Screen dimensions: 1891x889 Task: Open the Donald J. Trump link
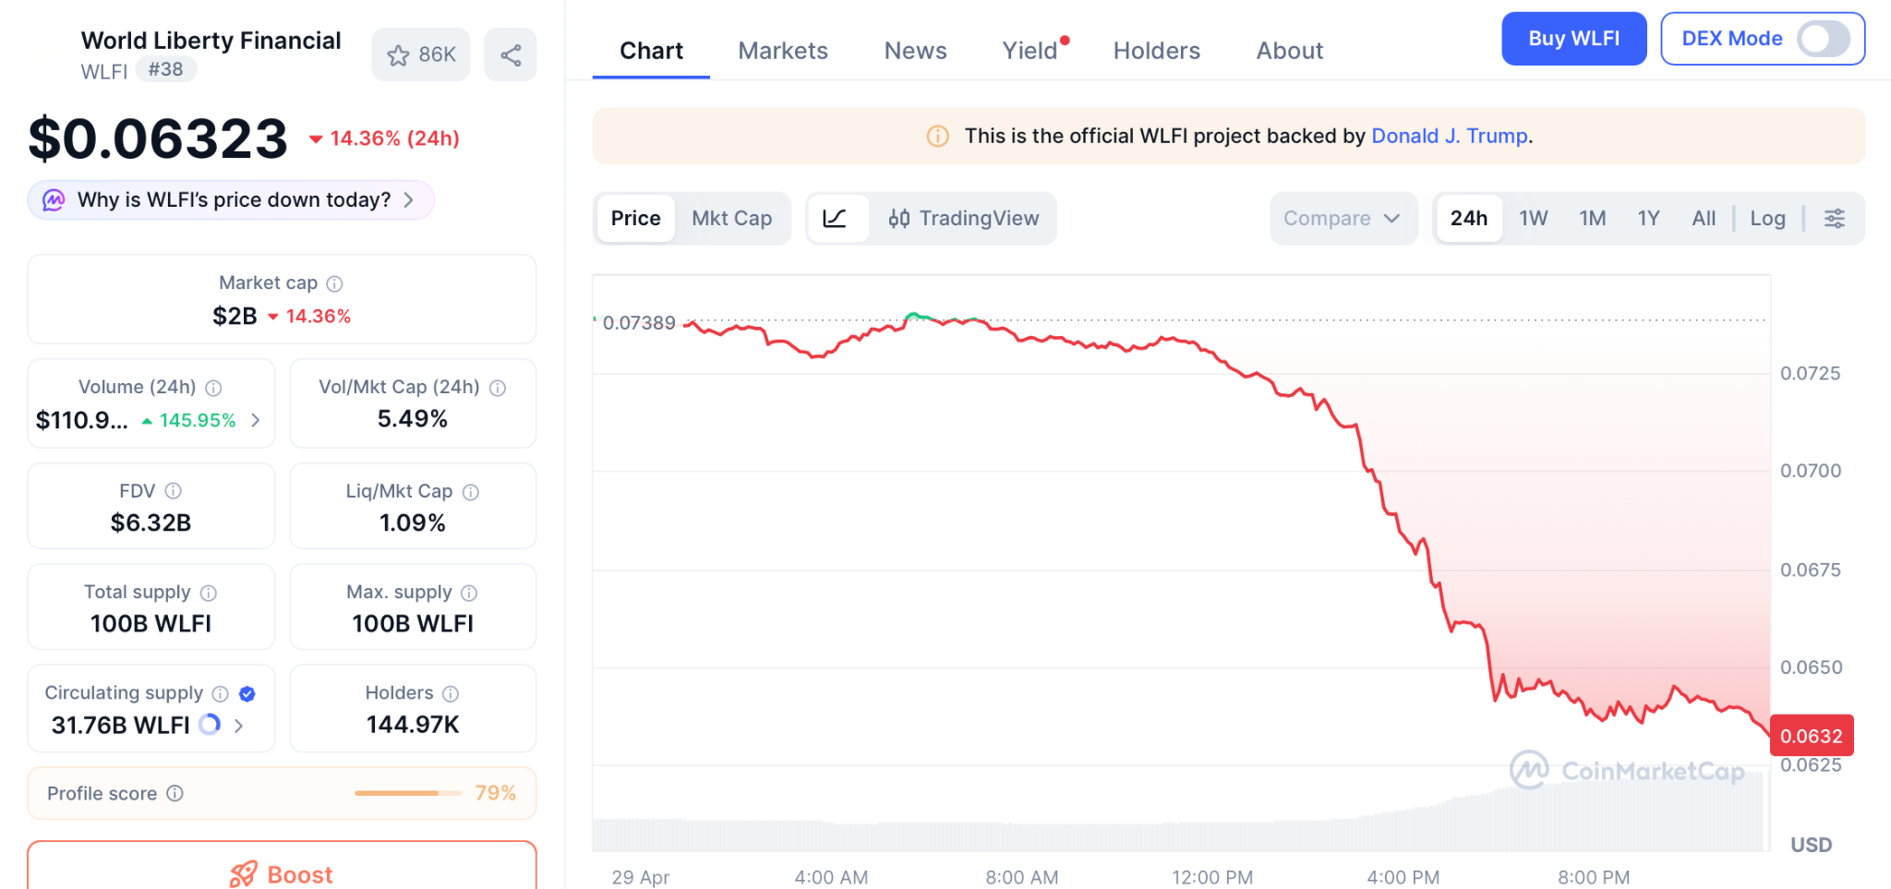[x=1449, y=136]
